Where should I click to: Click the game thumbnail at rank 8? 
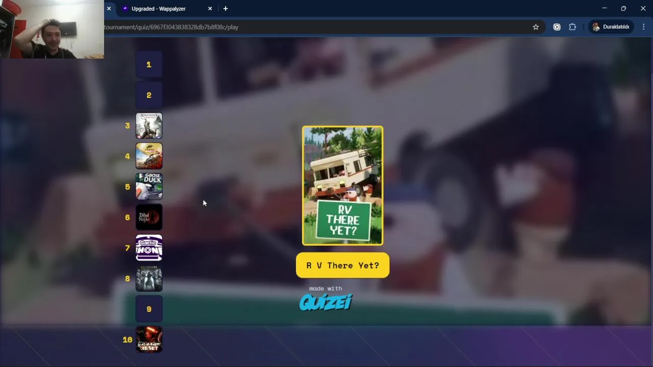[x=149, y=278]
